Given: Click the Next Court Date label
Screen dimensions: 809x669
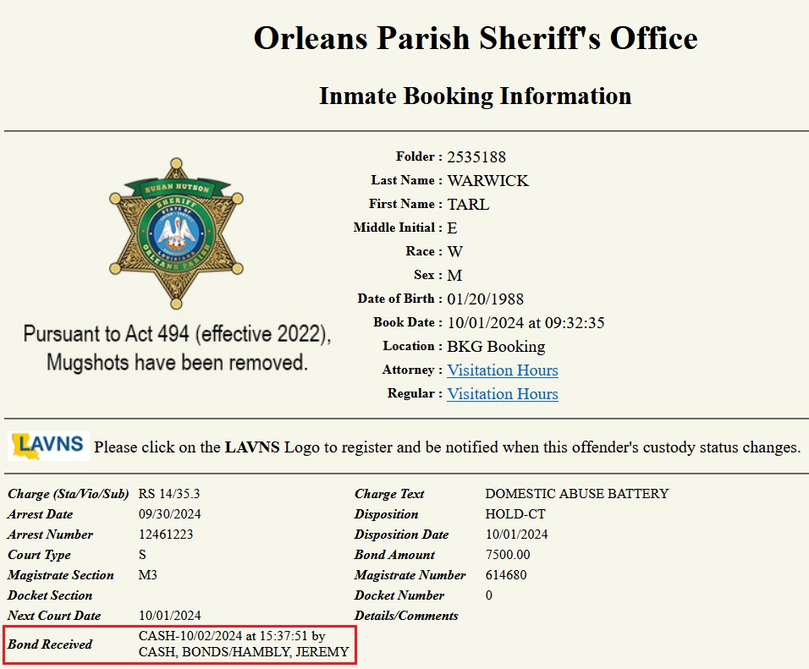Looking at the screenshot, I should [x=54, y=616].
